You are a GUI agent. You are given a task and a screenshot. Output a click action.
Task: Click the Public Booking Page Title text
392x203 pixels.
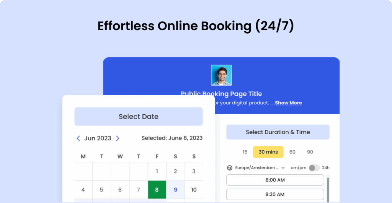pos(222,94)
